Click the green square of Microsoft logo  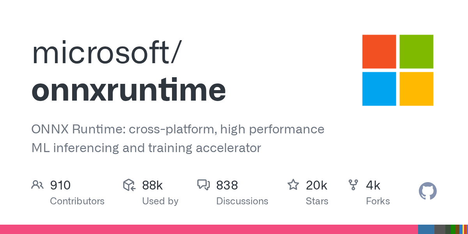click(417, 51)
